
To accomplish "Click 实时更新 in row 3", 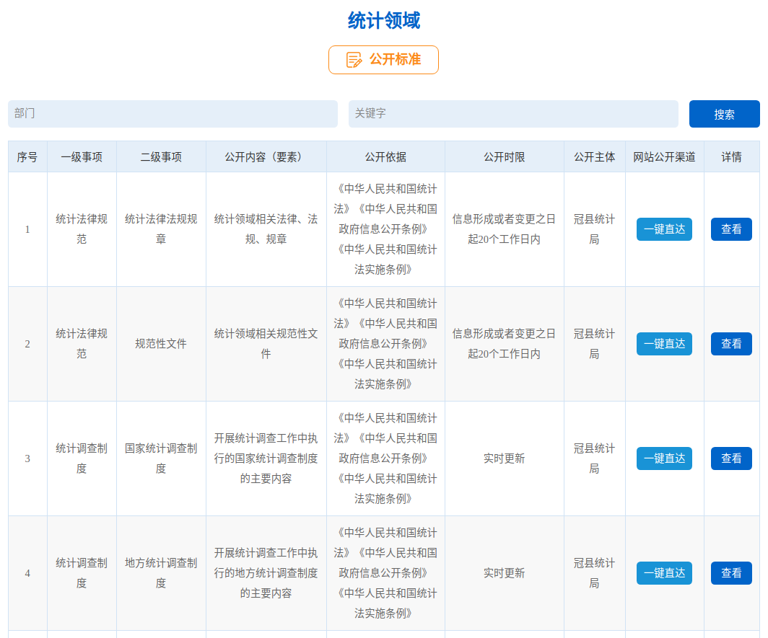I will click(505, 458).
